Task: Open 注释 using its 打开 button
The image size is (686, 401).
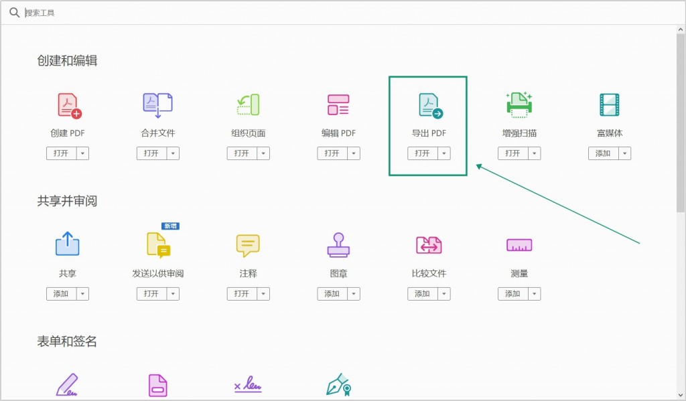Action: coord(242,294)
